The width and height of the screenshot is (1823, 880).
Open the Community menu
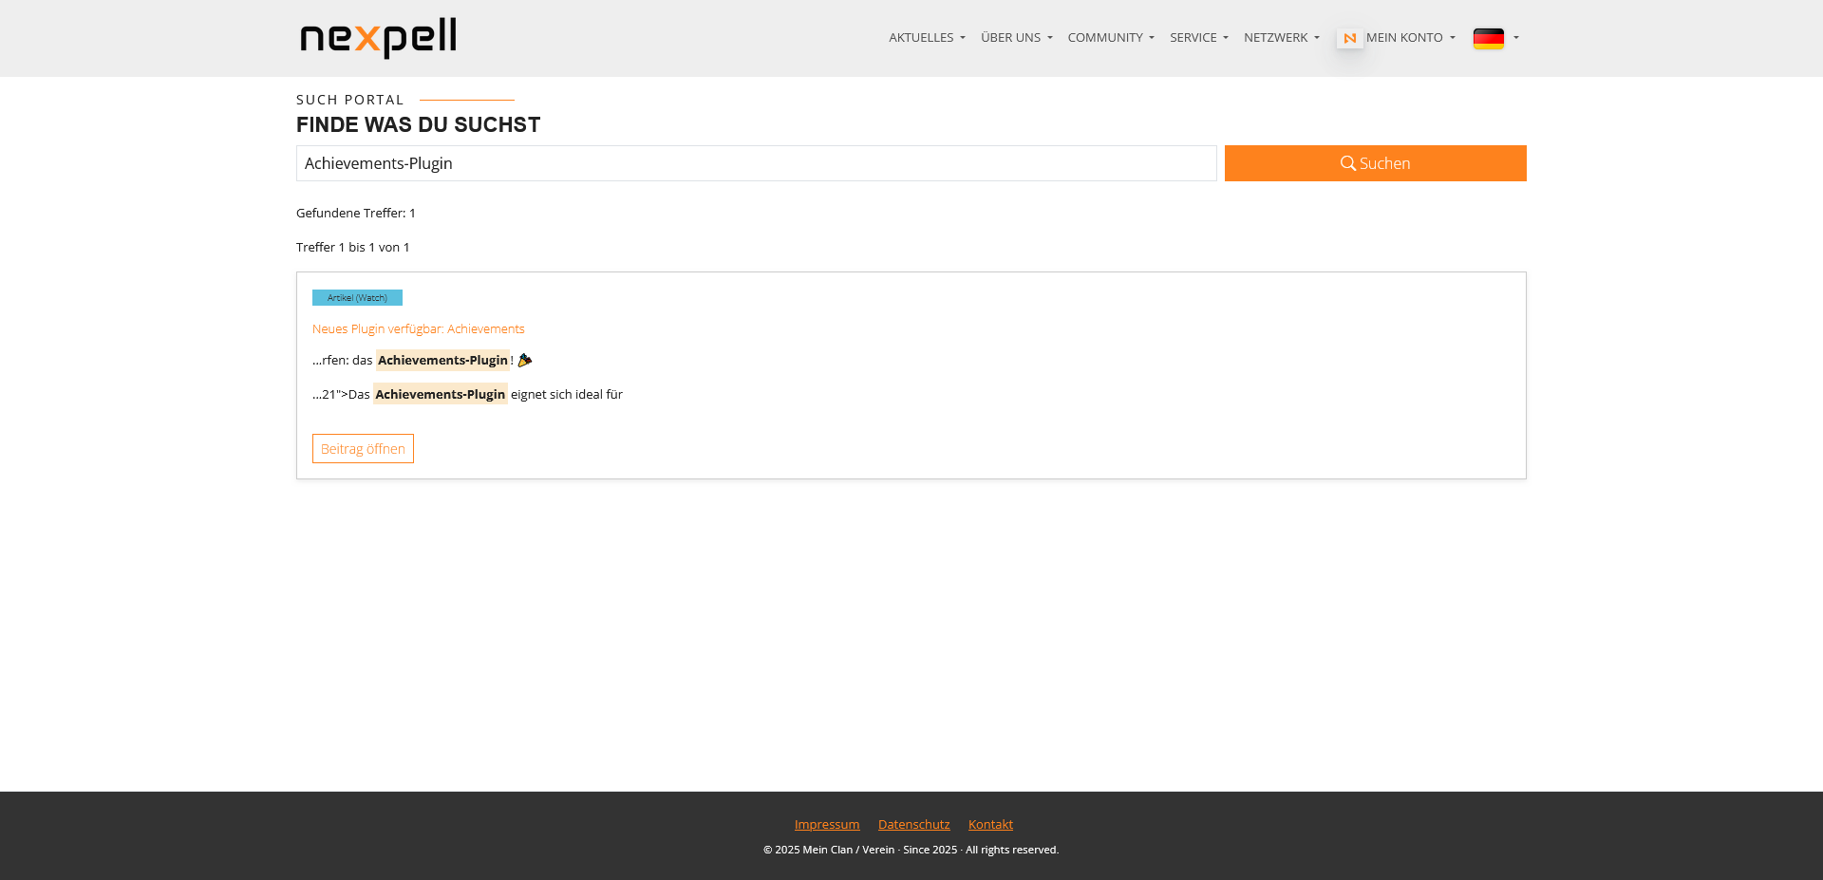[x=1110, y=38]
